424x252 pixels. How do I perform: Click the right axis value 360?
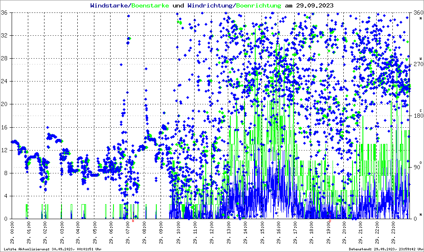pos(418,12)
